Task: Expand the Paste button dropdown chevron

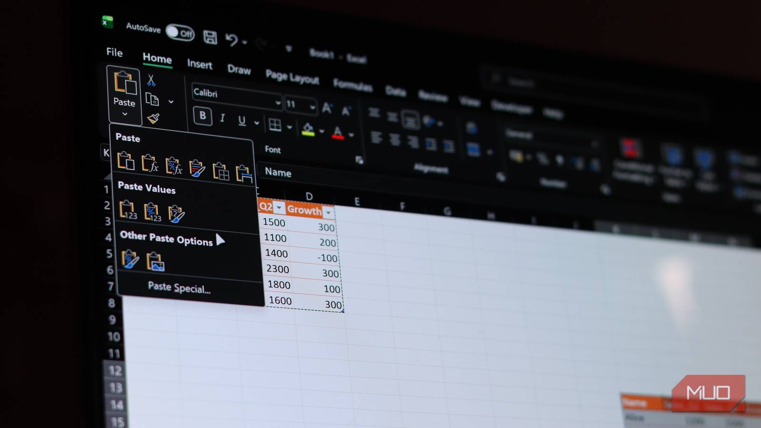Action: tap(125, 114)
